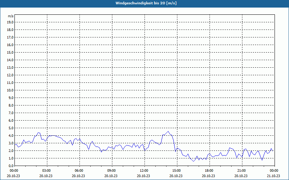Click the 20.10.23 date under 18:00
The height and width of the screenshot is (180, 289).
pos(208,176)
